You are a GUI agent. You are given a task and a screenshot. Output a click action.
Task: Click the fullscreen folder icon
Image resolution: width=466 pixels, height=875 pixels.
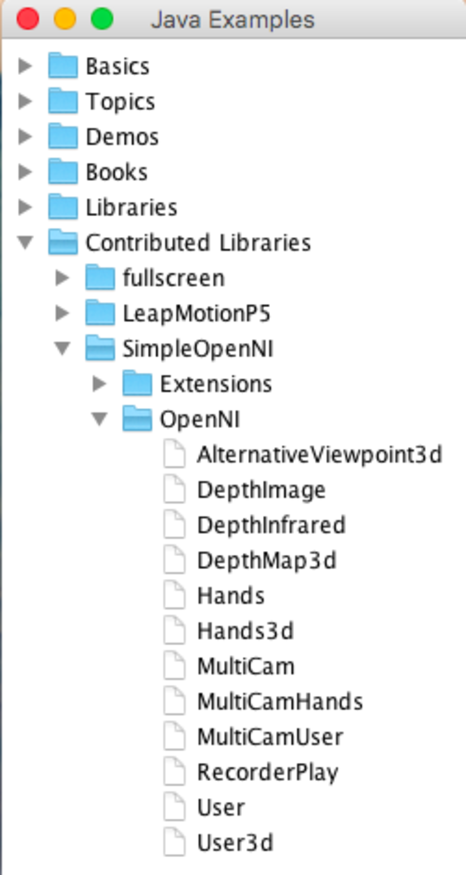[x=100, y=278]
